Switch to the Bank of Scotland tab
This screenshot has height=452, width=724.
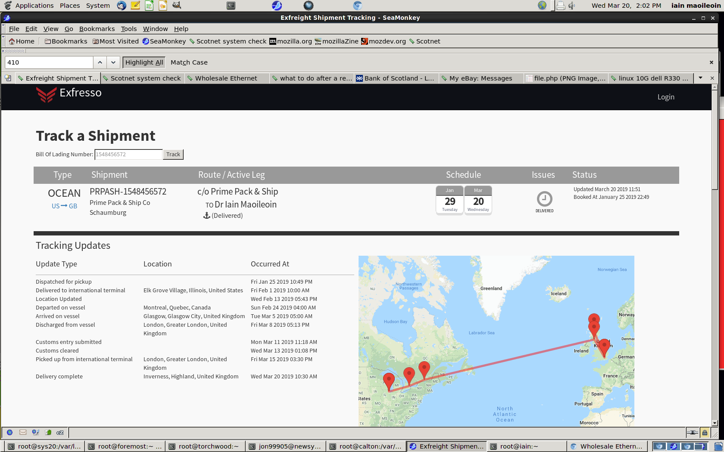[396, 78]
